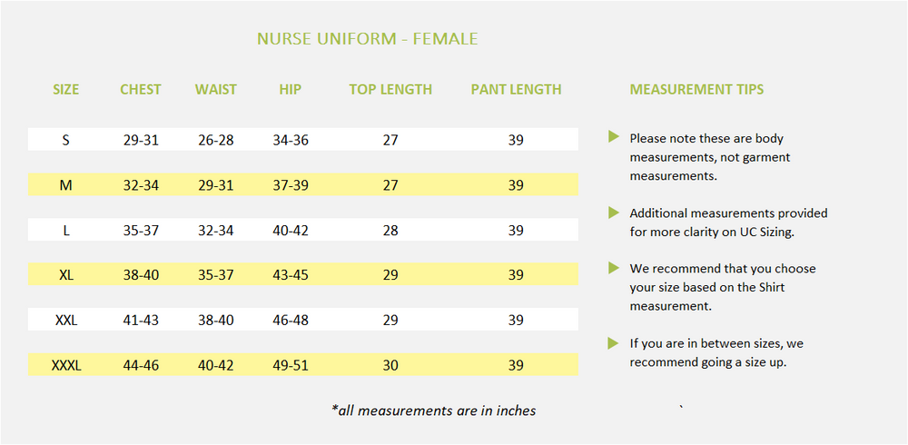Click the XL chest value 38-40

point(141,274)
